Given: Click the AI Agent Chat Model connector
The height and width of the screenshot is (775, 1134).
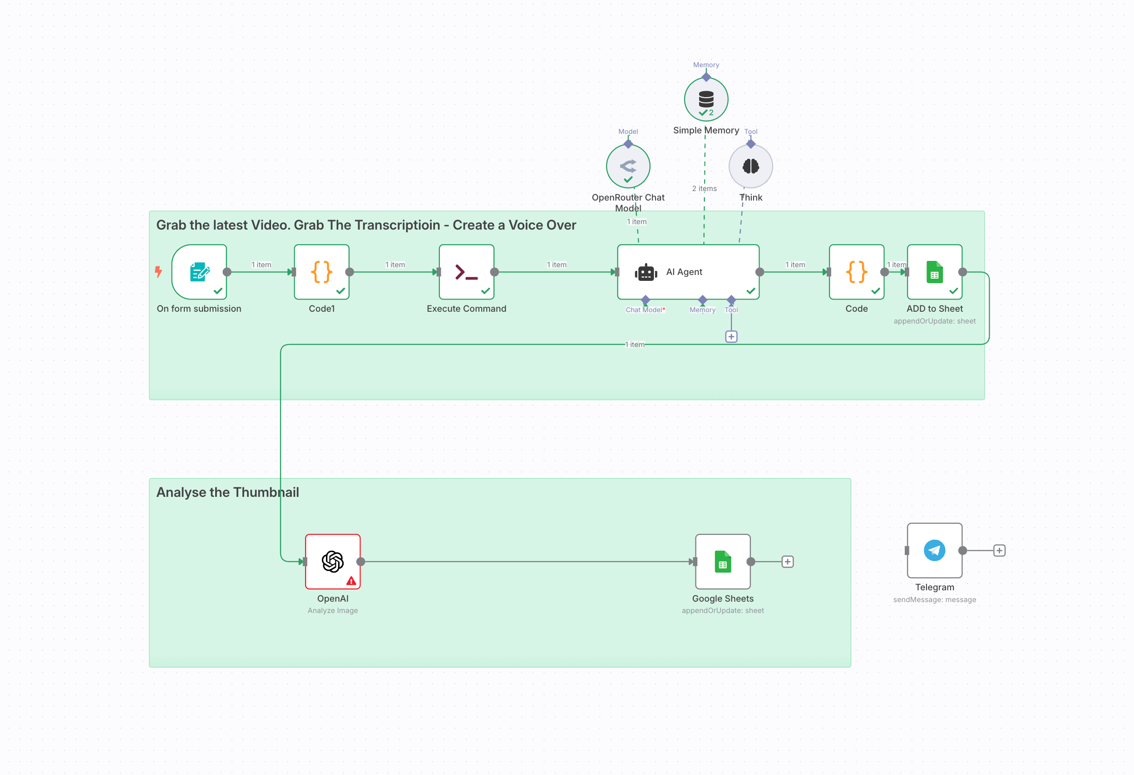Looking at the screenshot, I should coord(645,299).
